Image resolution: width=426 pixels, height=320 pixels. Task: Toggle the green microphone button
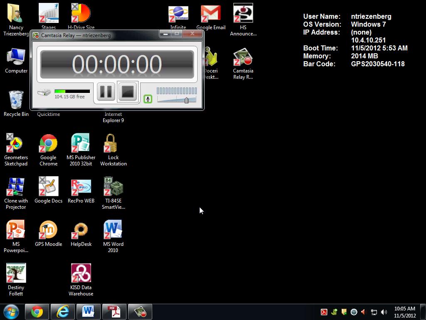click(x=148, y=99)
